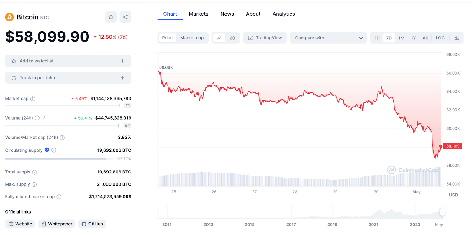This screenshot has width=472, height=235.
Task: Click Track in portfolio button
Action: point(68,78)
